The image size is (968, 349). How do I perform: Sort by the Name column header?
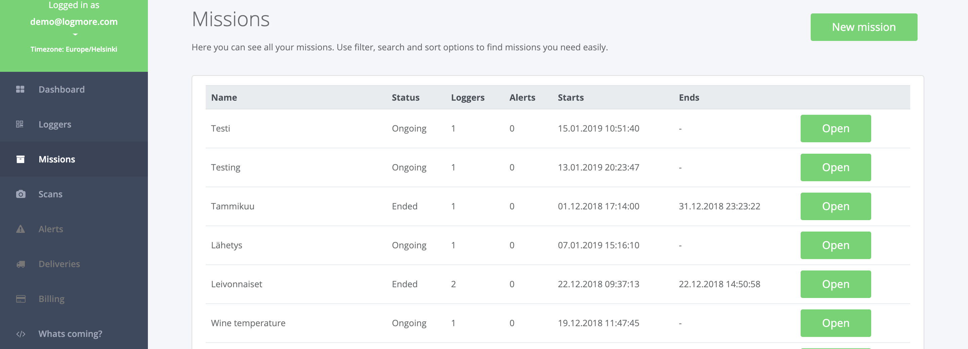224,98
